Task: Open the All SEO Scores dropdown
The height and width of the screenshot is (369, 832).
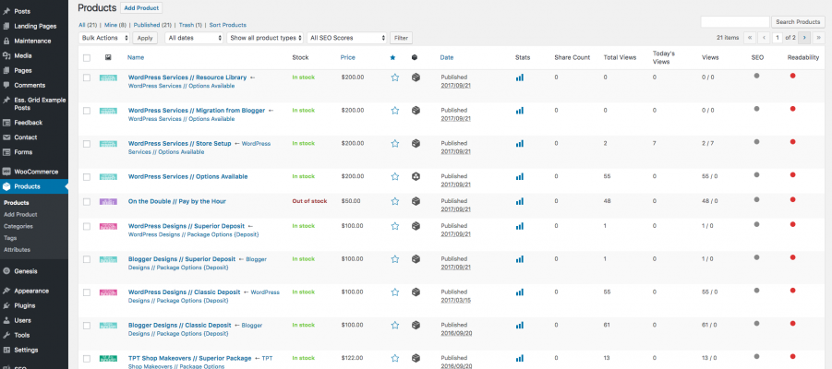Action: coord(347,38)
